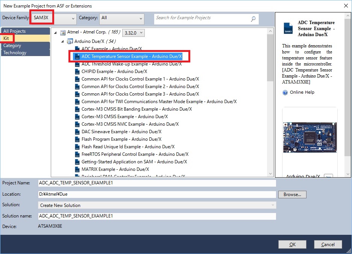The image size is (352, 254).
Task: Click the Arduino Due/X kit folder icon
Action: (70, 41)
